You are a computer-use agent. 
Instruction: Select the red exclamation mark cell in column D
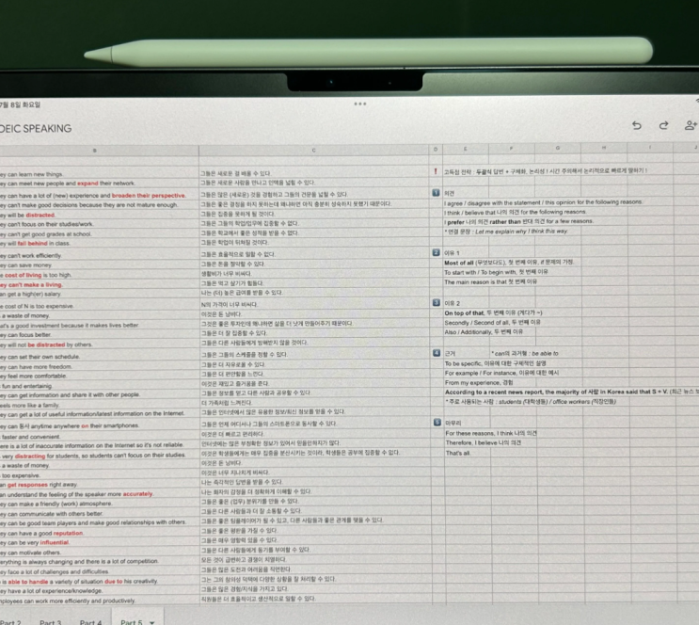point(436,171)
